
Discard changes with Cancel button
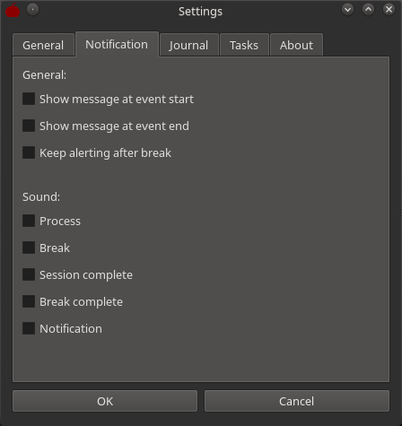tap(297, 401)
